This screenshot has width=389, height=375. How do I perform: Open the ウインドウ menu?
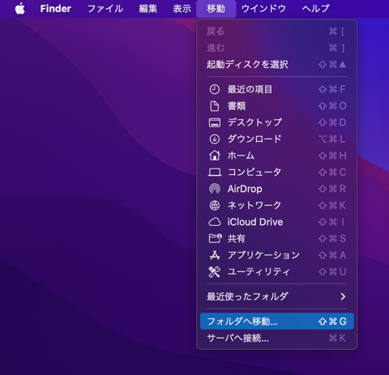[263, 9]
